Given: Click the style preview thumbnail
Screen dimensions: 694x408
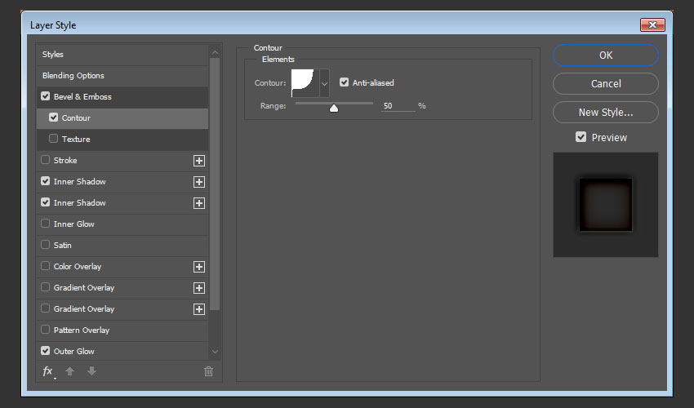Looking at the screenshot, I should click(x=606, y=205).
